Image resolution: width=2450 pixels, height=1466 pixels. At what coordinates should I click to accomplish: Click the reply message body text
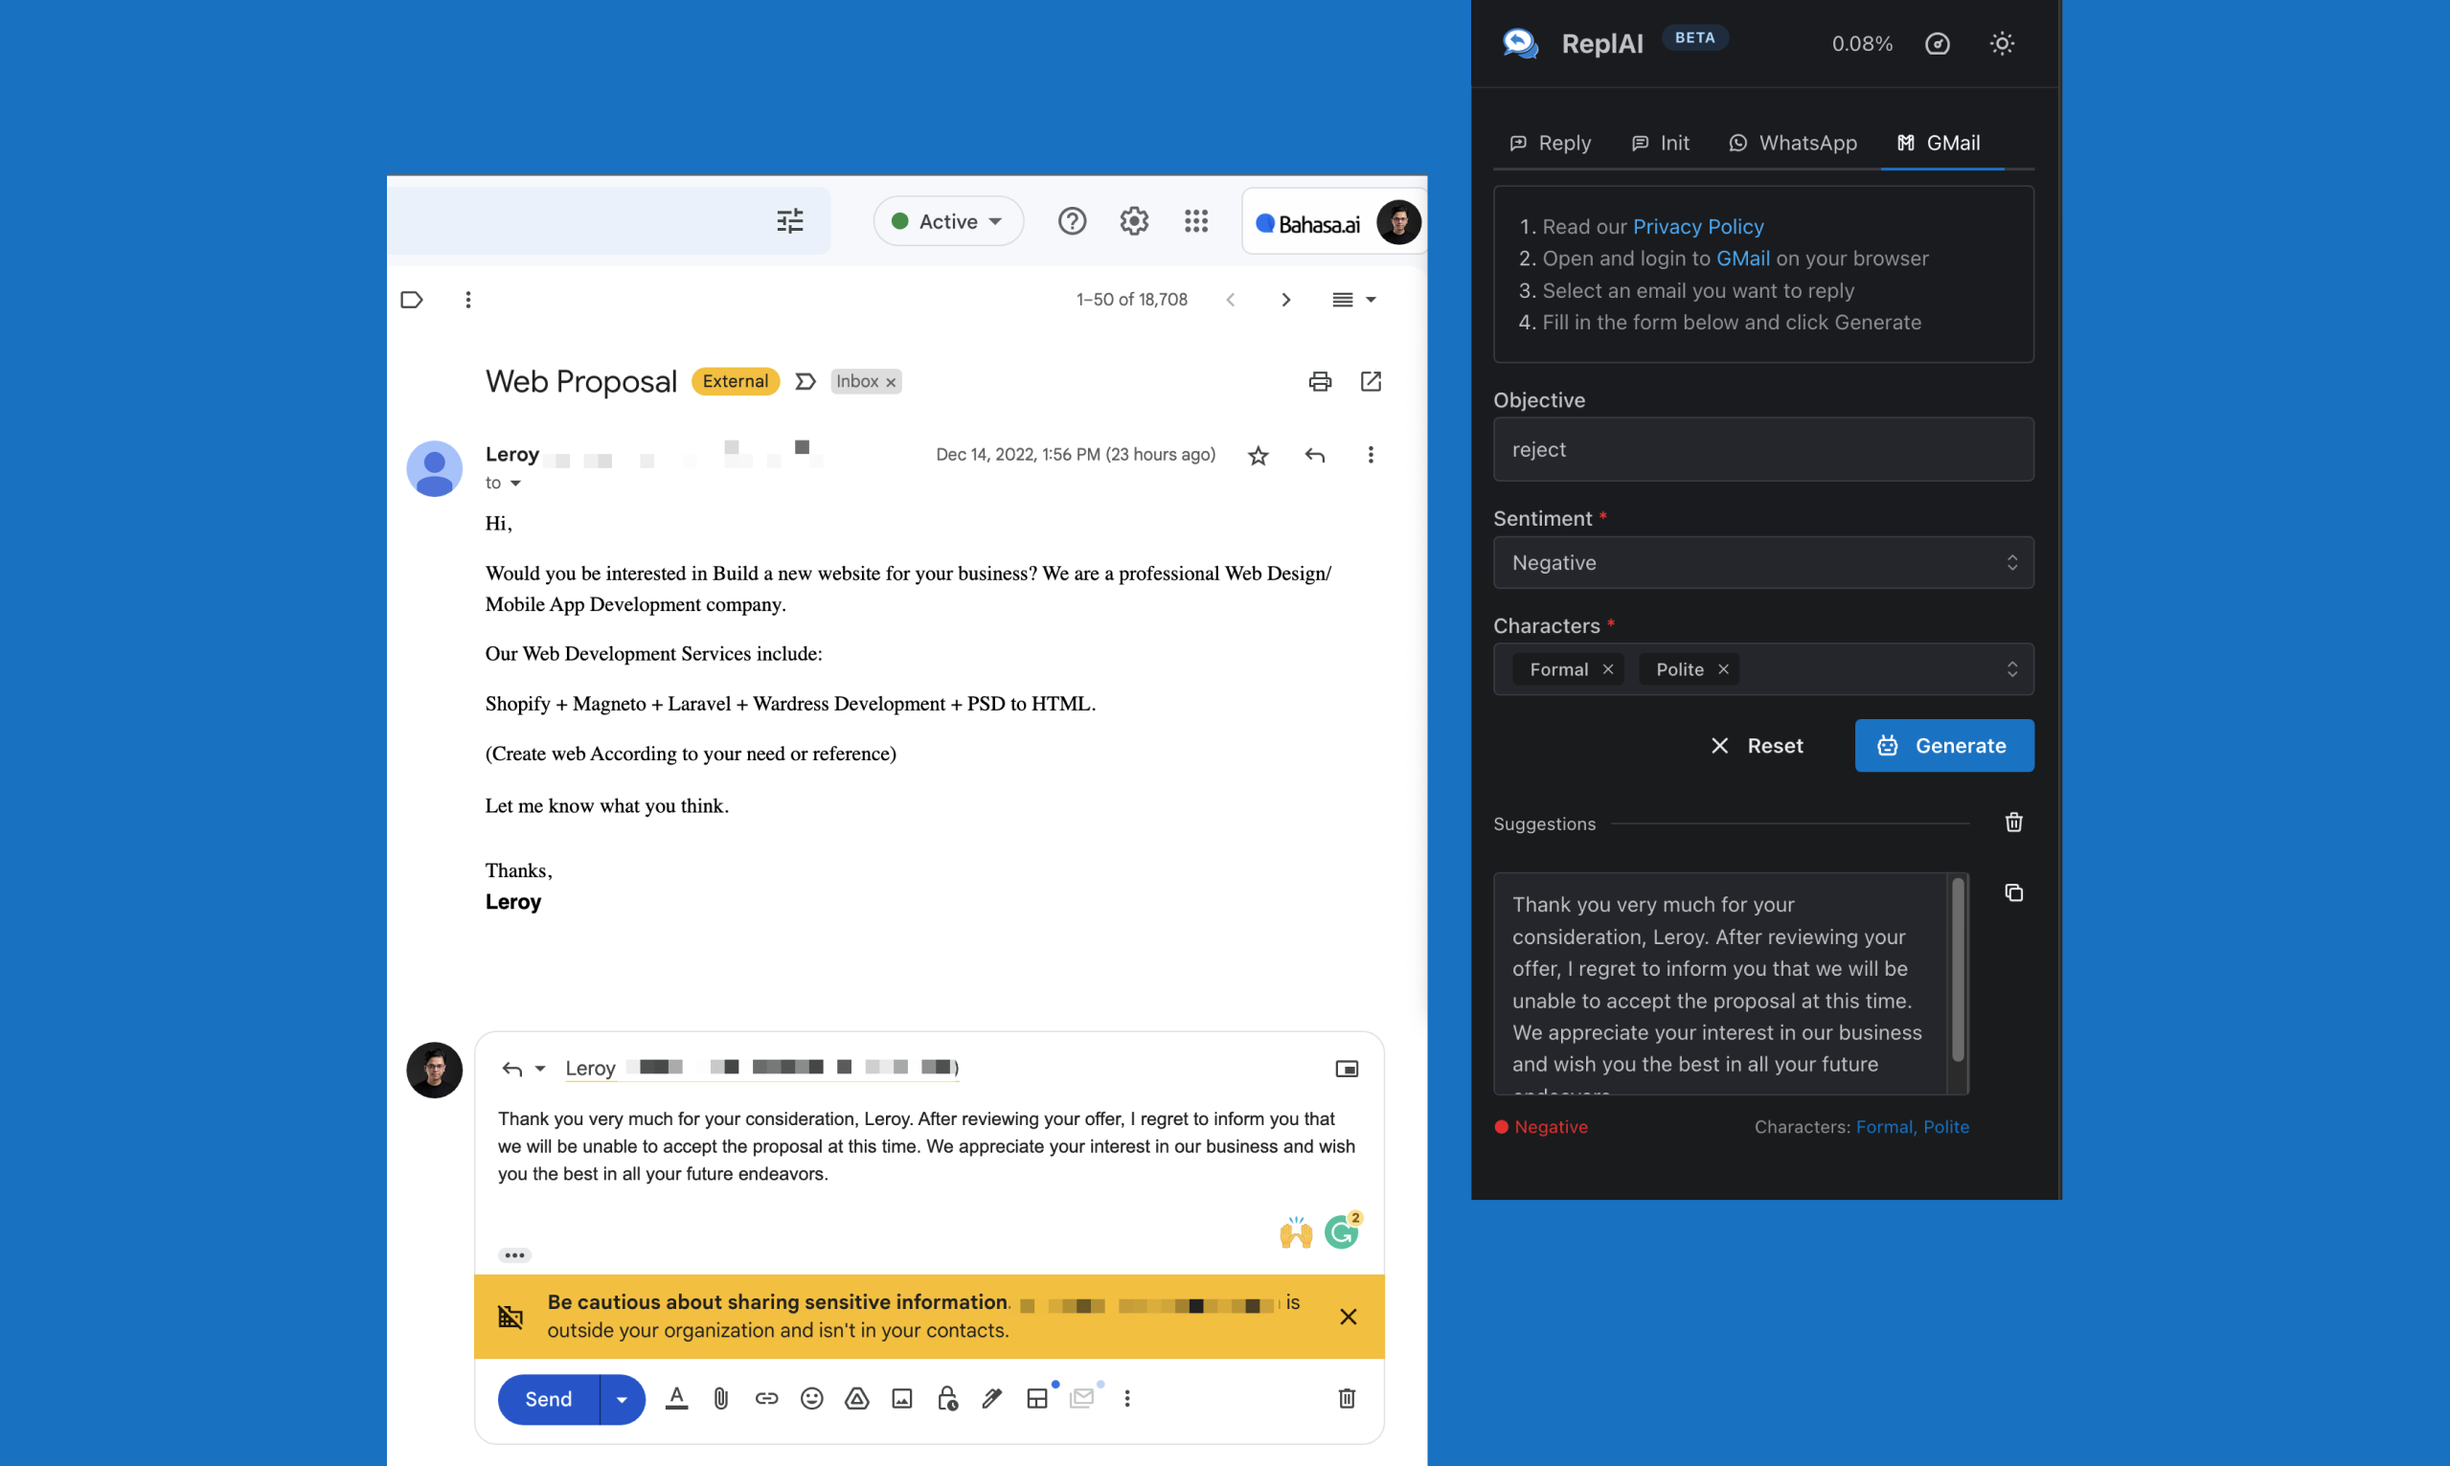point(925,1147)
